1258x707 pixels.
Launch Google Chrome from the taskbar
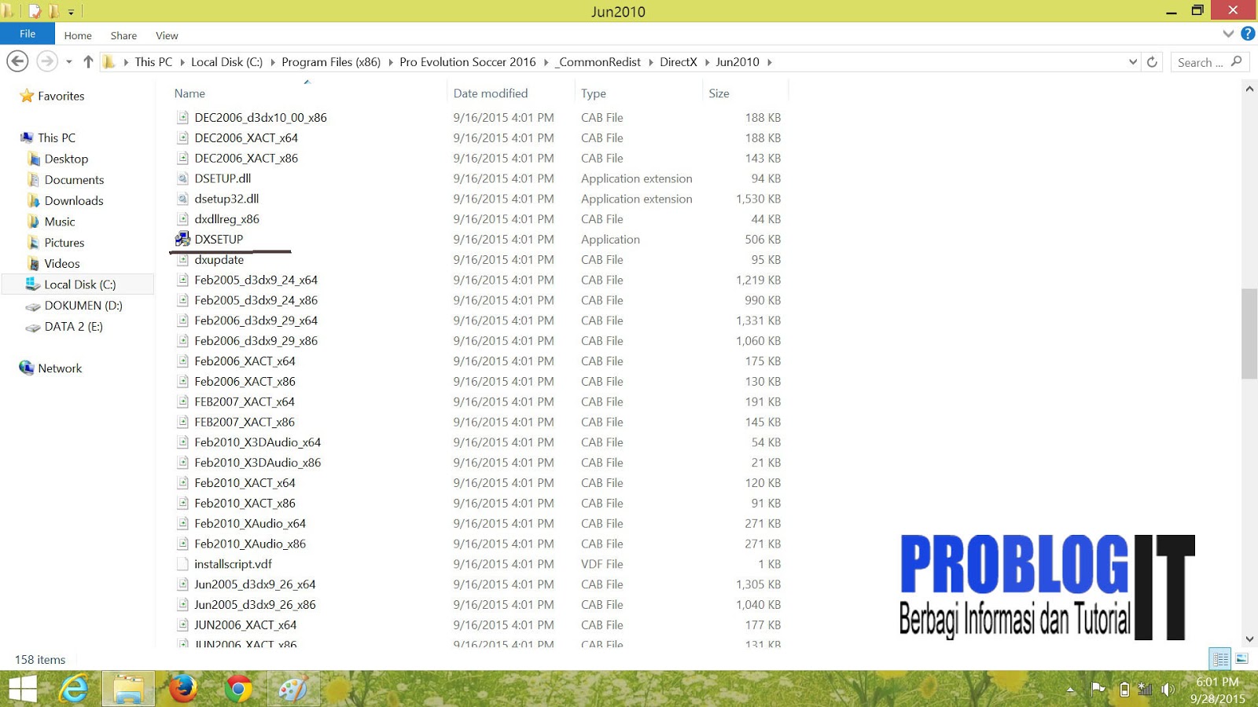coord(237,689)
